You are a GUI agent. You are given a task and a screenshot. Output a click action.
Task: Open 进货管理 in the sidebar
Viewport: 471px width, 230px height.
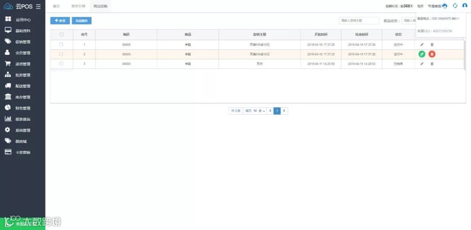coord(23,64)
